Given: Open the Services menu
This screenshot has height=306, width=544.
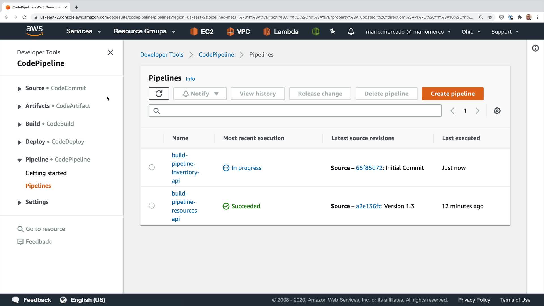Looking at the screenshot, I should (x=83, y=31).
